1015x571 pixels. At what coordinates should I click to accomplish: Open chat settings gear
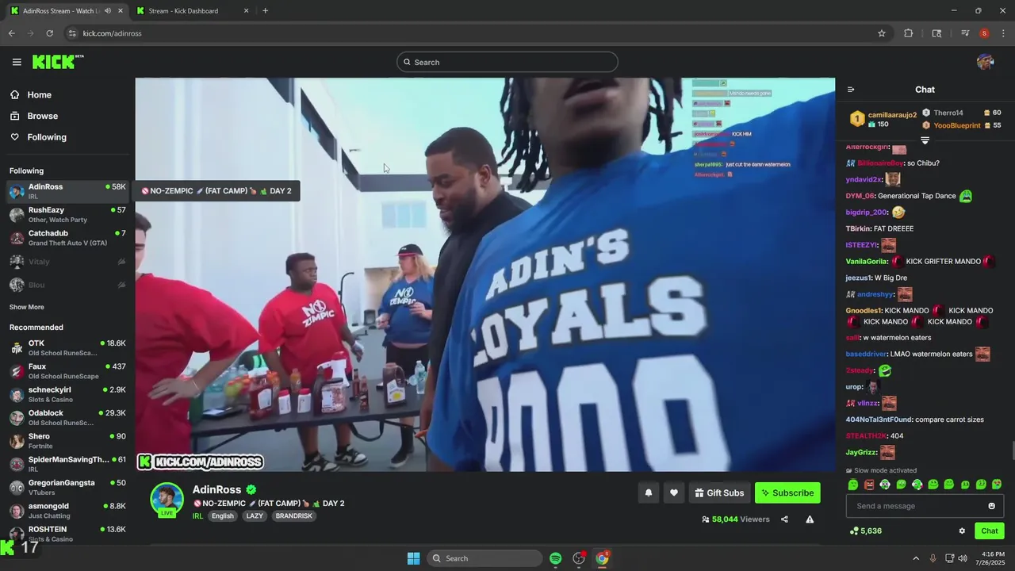(962, 531)
